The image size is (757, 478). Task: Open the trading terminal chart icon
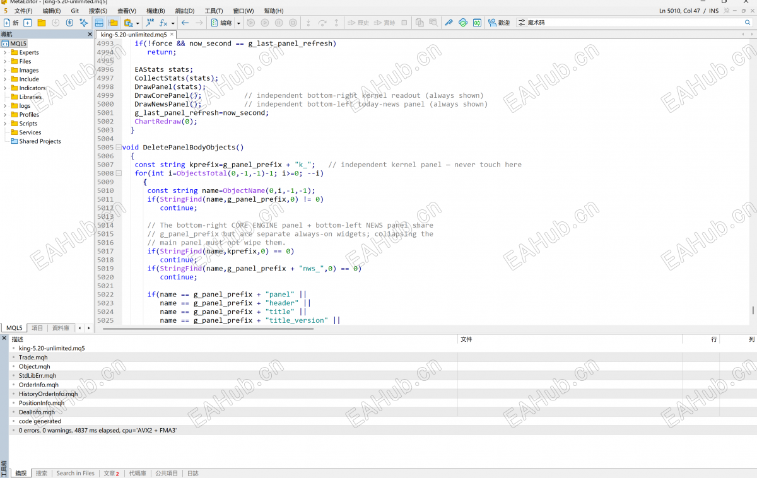[477, 23]
